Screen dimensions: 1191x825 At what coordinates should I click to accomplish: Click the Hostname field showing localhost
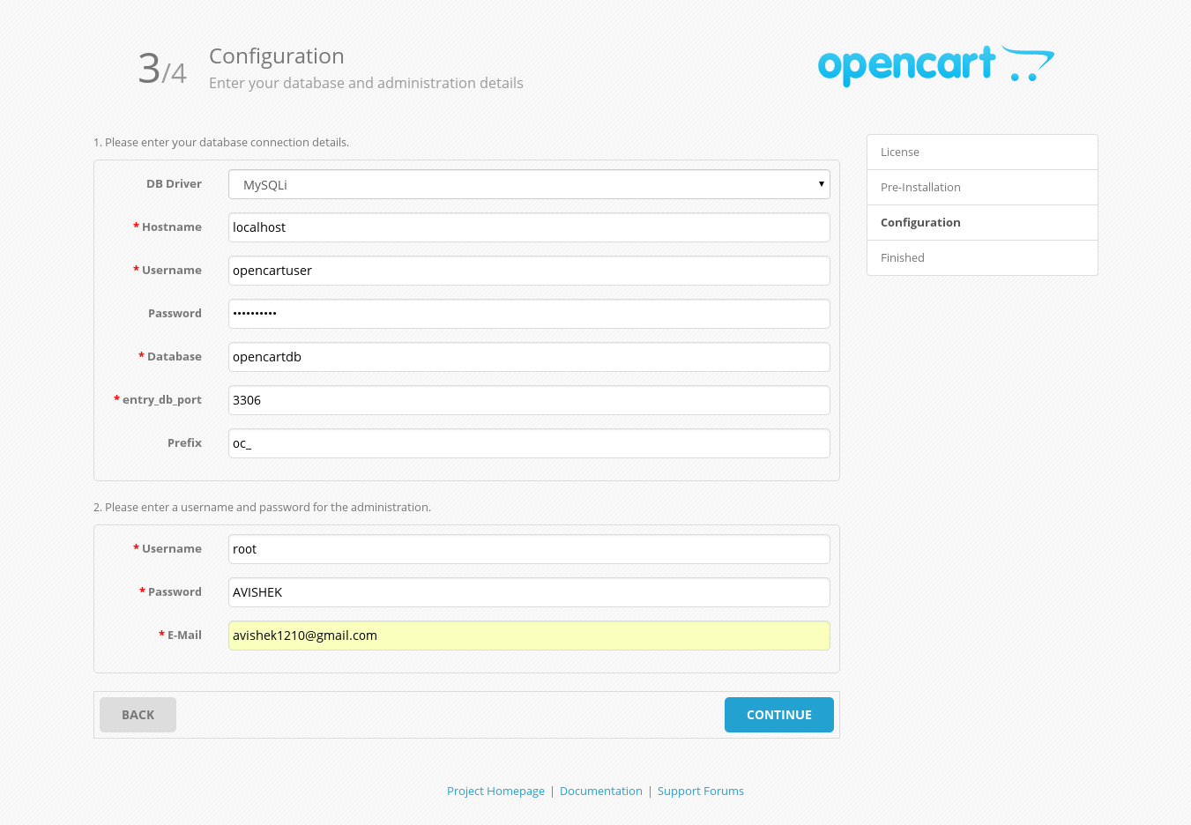tap(529, 227)
